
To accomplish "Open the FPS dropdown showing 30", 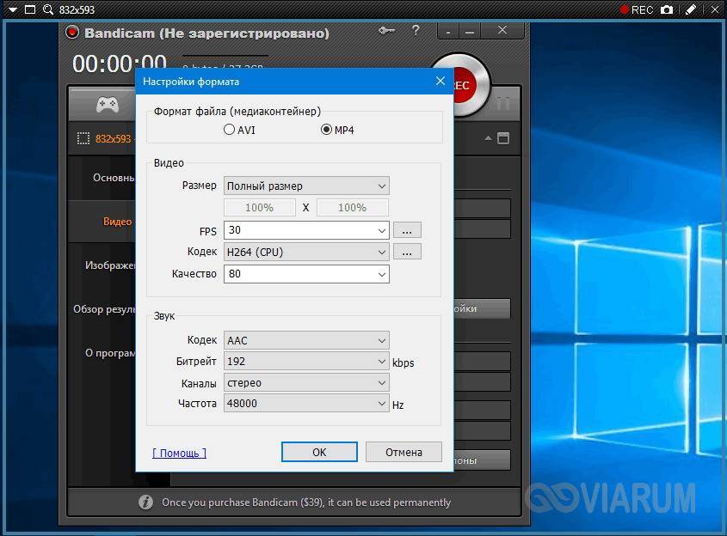I will 305,230.
